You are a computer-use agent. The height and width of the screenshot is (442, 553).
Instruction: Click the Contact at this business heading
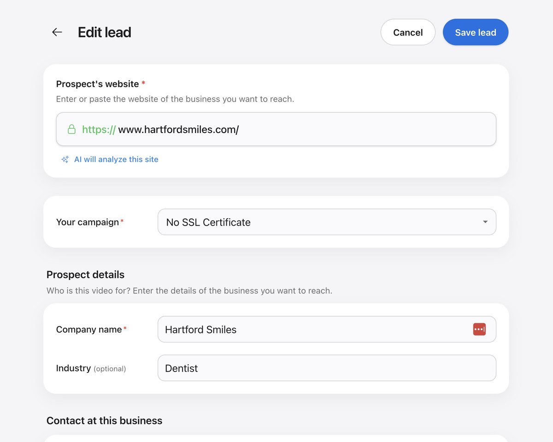pos(104,420)
